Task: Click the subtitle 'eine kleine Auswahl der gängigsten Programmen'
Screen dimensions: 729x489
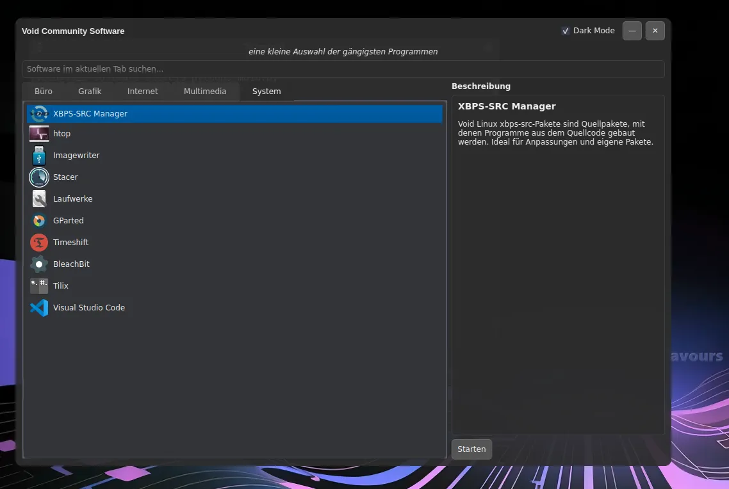Action: click(343, 52)
